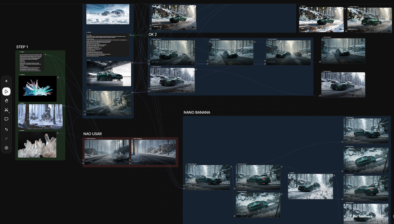Image resolution: width=394 pixels, height=224 pixels.
Task: Select OK 2 image with green and red cars
Action: 288,52
